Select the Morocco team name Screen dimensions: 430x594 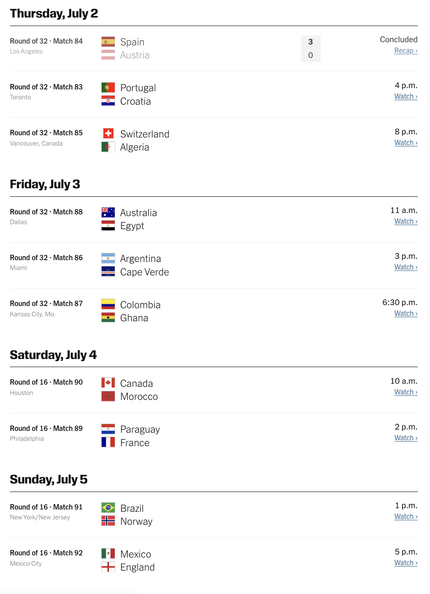pos(139,396)
